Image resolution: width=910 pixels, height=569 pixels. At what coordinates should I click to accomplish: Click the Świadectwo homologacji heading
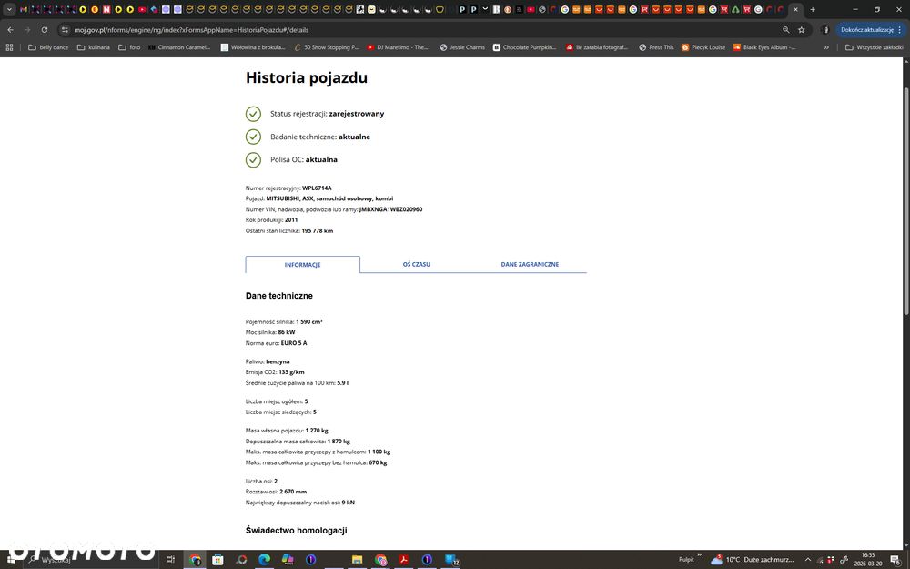296,530
